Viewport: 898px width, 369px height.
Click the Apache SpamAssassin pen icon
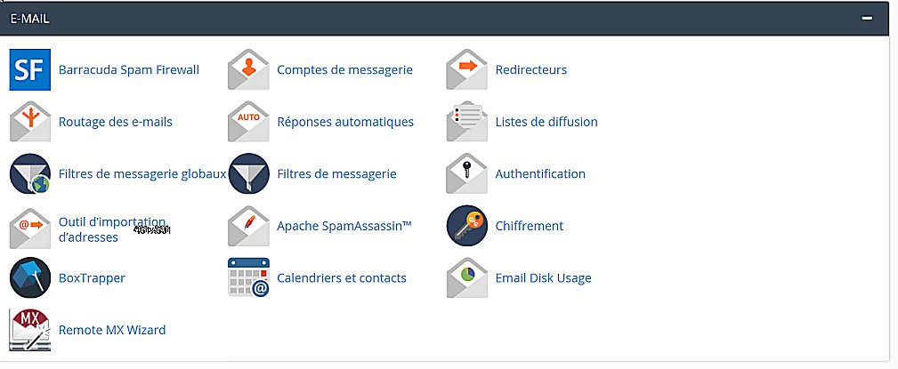pyautogui.click(x=248, y=226)
